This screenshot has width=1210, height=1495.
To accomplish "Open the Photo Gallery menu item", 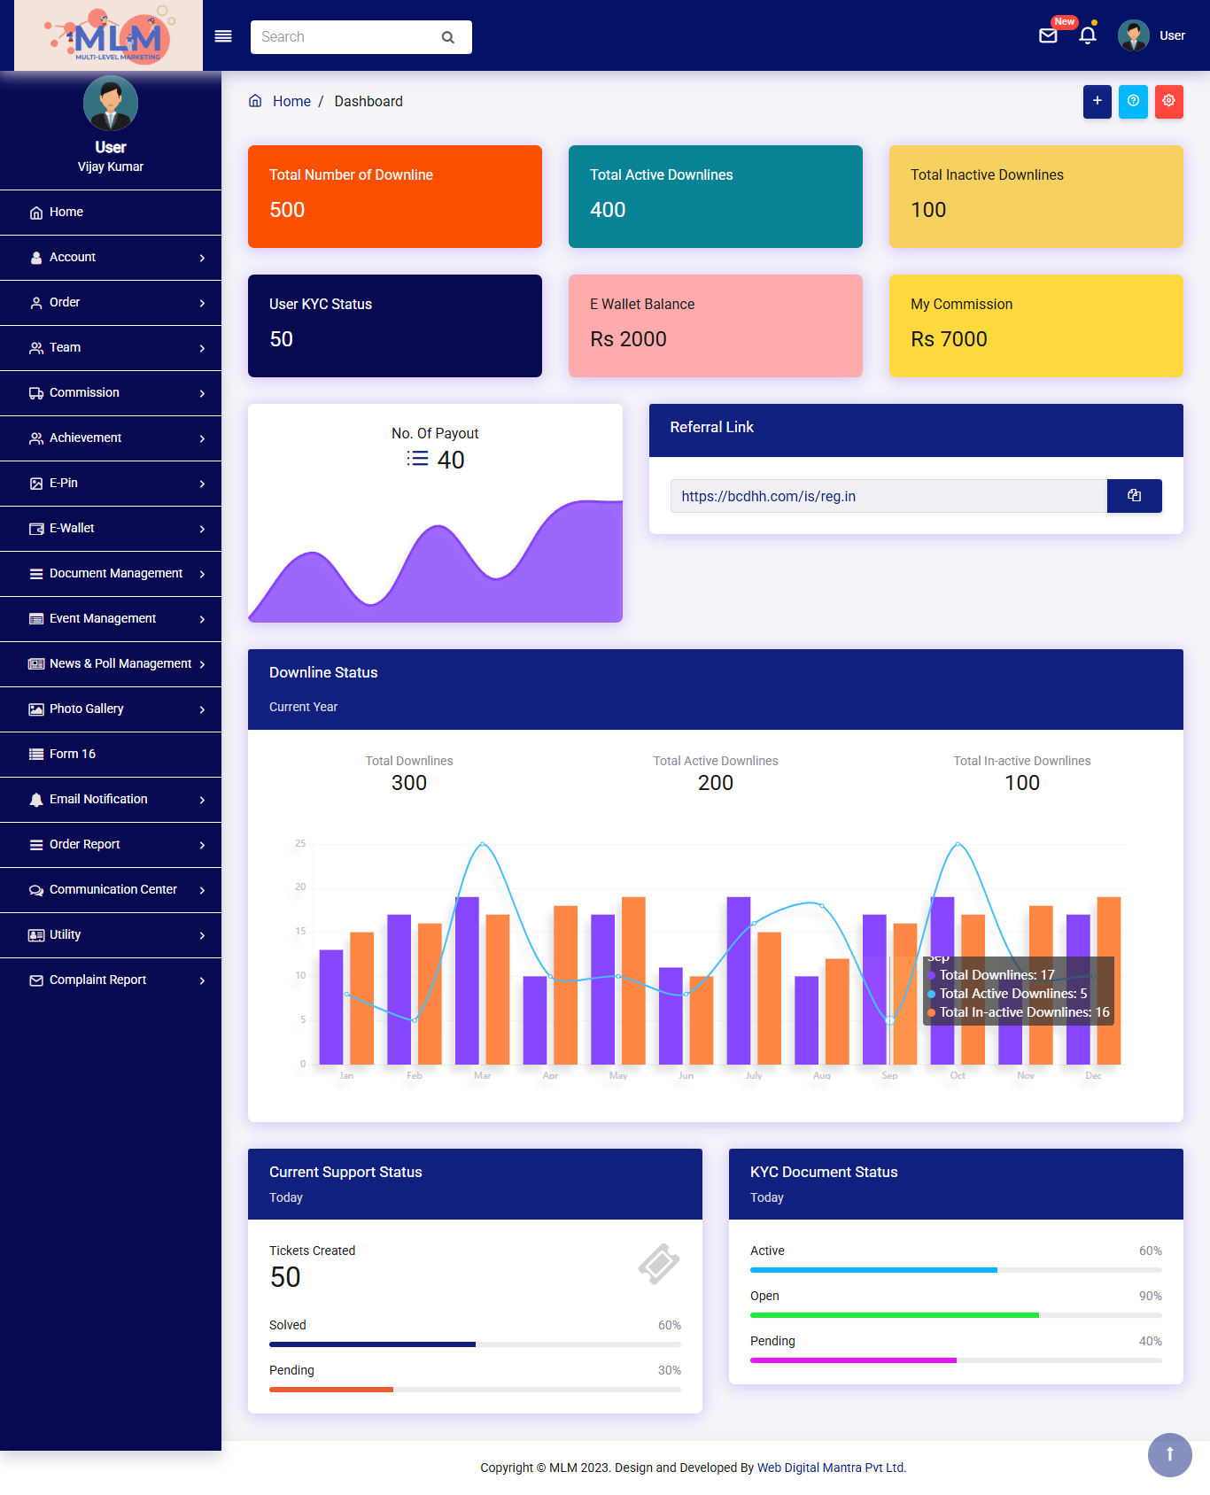I will [x=87, y=709].
